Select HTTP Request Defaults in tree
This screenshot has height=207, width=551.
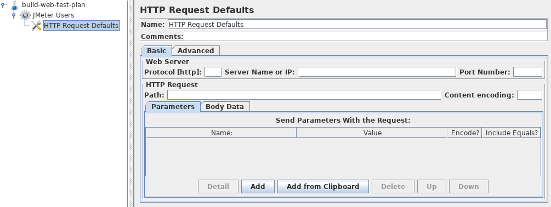(x=82, y=25)
